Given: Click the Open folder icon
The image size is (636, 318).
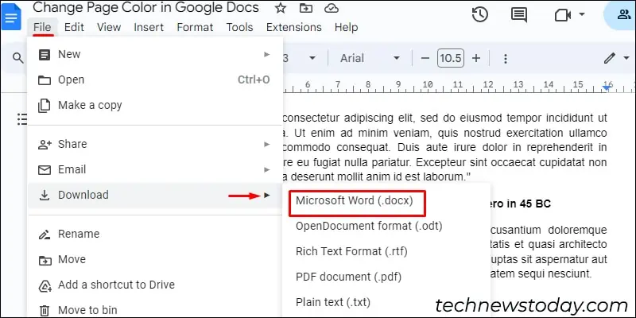Looking at the screenshot, I should tap(45, 80).
